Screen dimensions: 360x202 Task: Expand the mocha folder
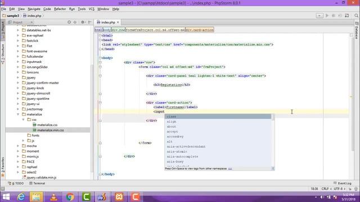pyautogui.click(x=18, y=146)
